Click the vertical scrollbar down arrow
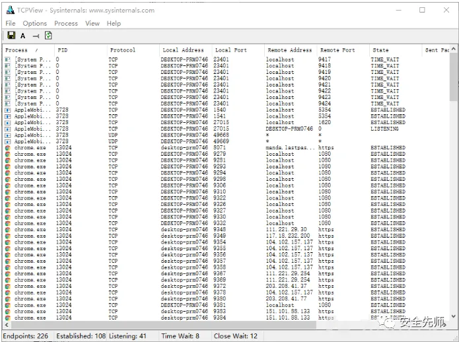Screen dimensions: 459x342 coord(454,316)
